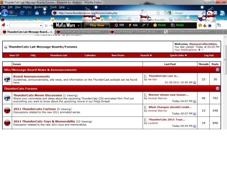Open the Calendar link
This screenshot has height=170, width=227.
click(x=90, y=55)
